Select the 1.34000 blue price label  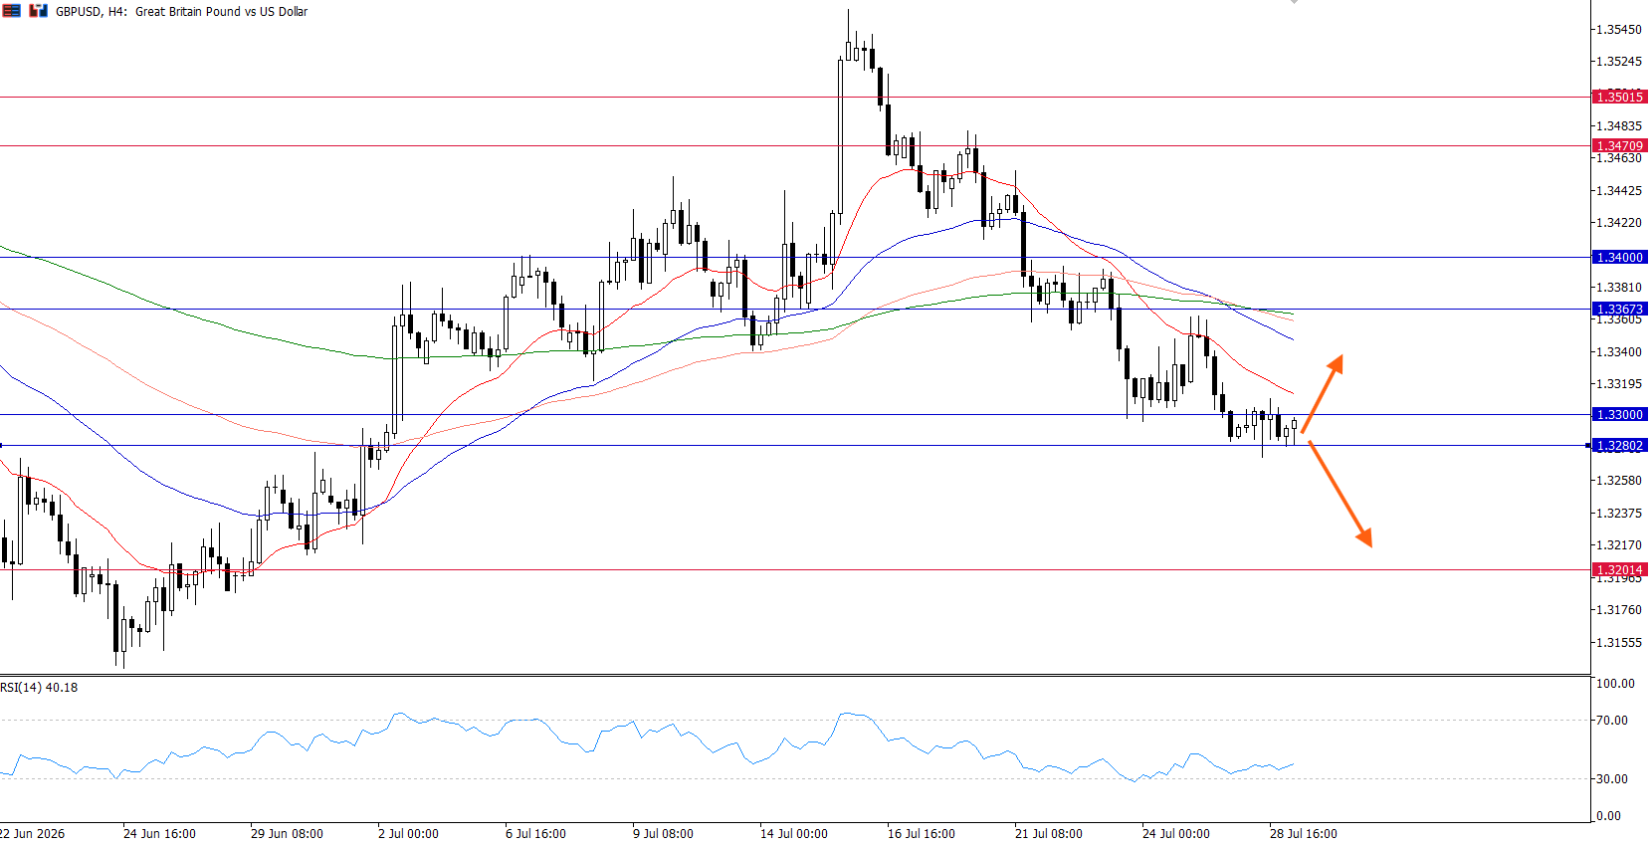(1620, 257)
